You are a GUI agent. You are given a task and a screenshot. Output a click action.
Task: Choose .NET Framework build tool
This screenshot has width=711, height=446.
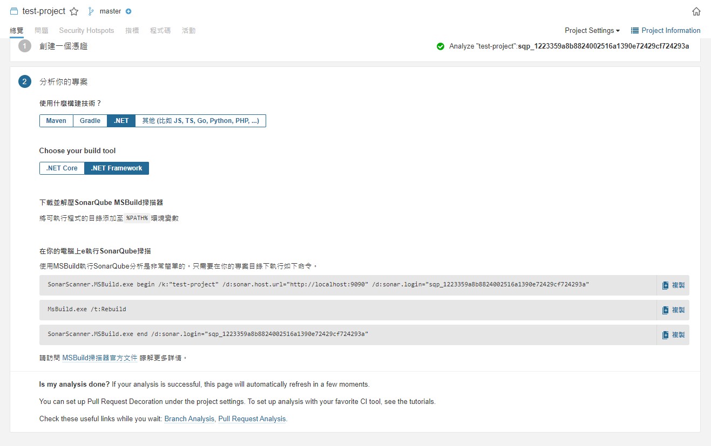[x=117, y=168]
